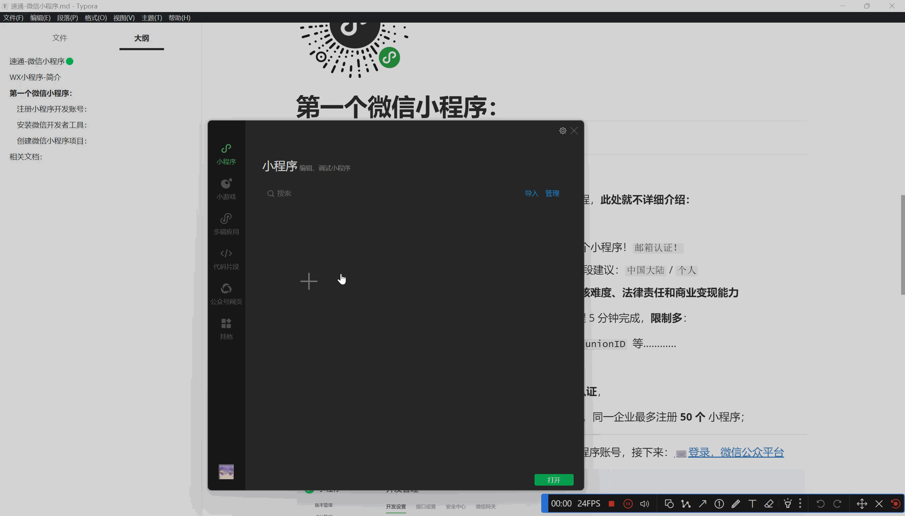Open the annotation overflow menu
905x516 pixels.
800,503
